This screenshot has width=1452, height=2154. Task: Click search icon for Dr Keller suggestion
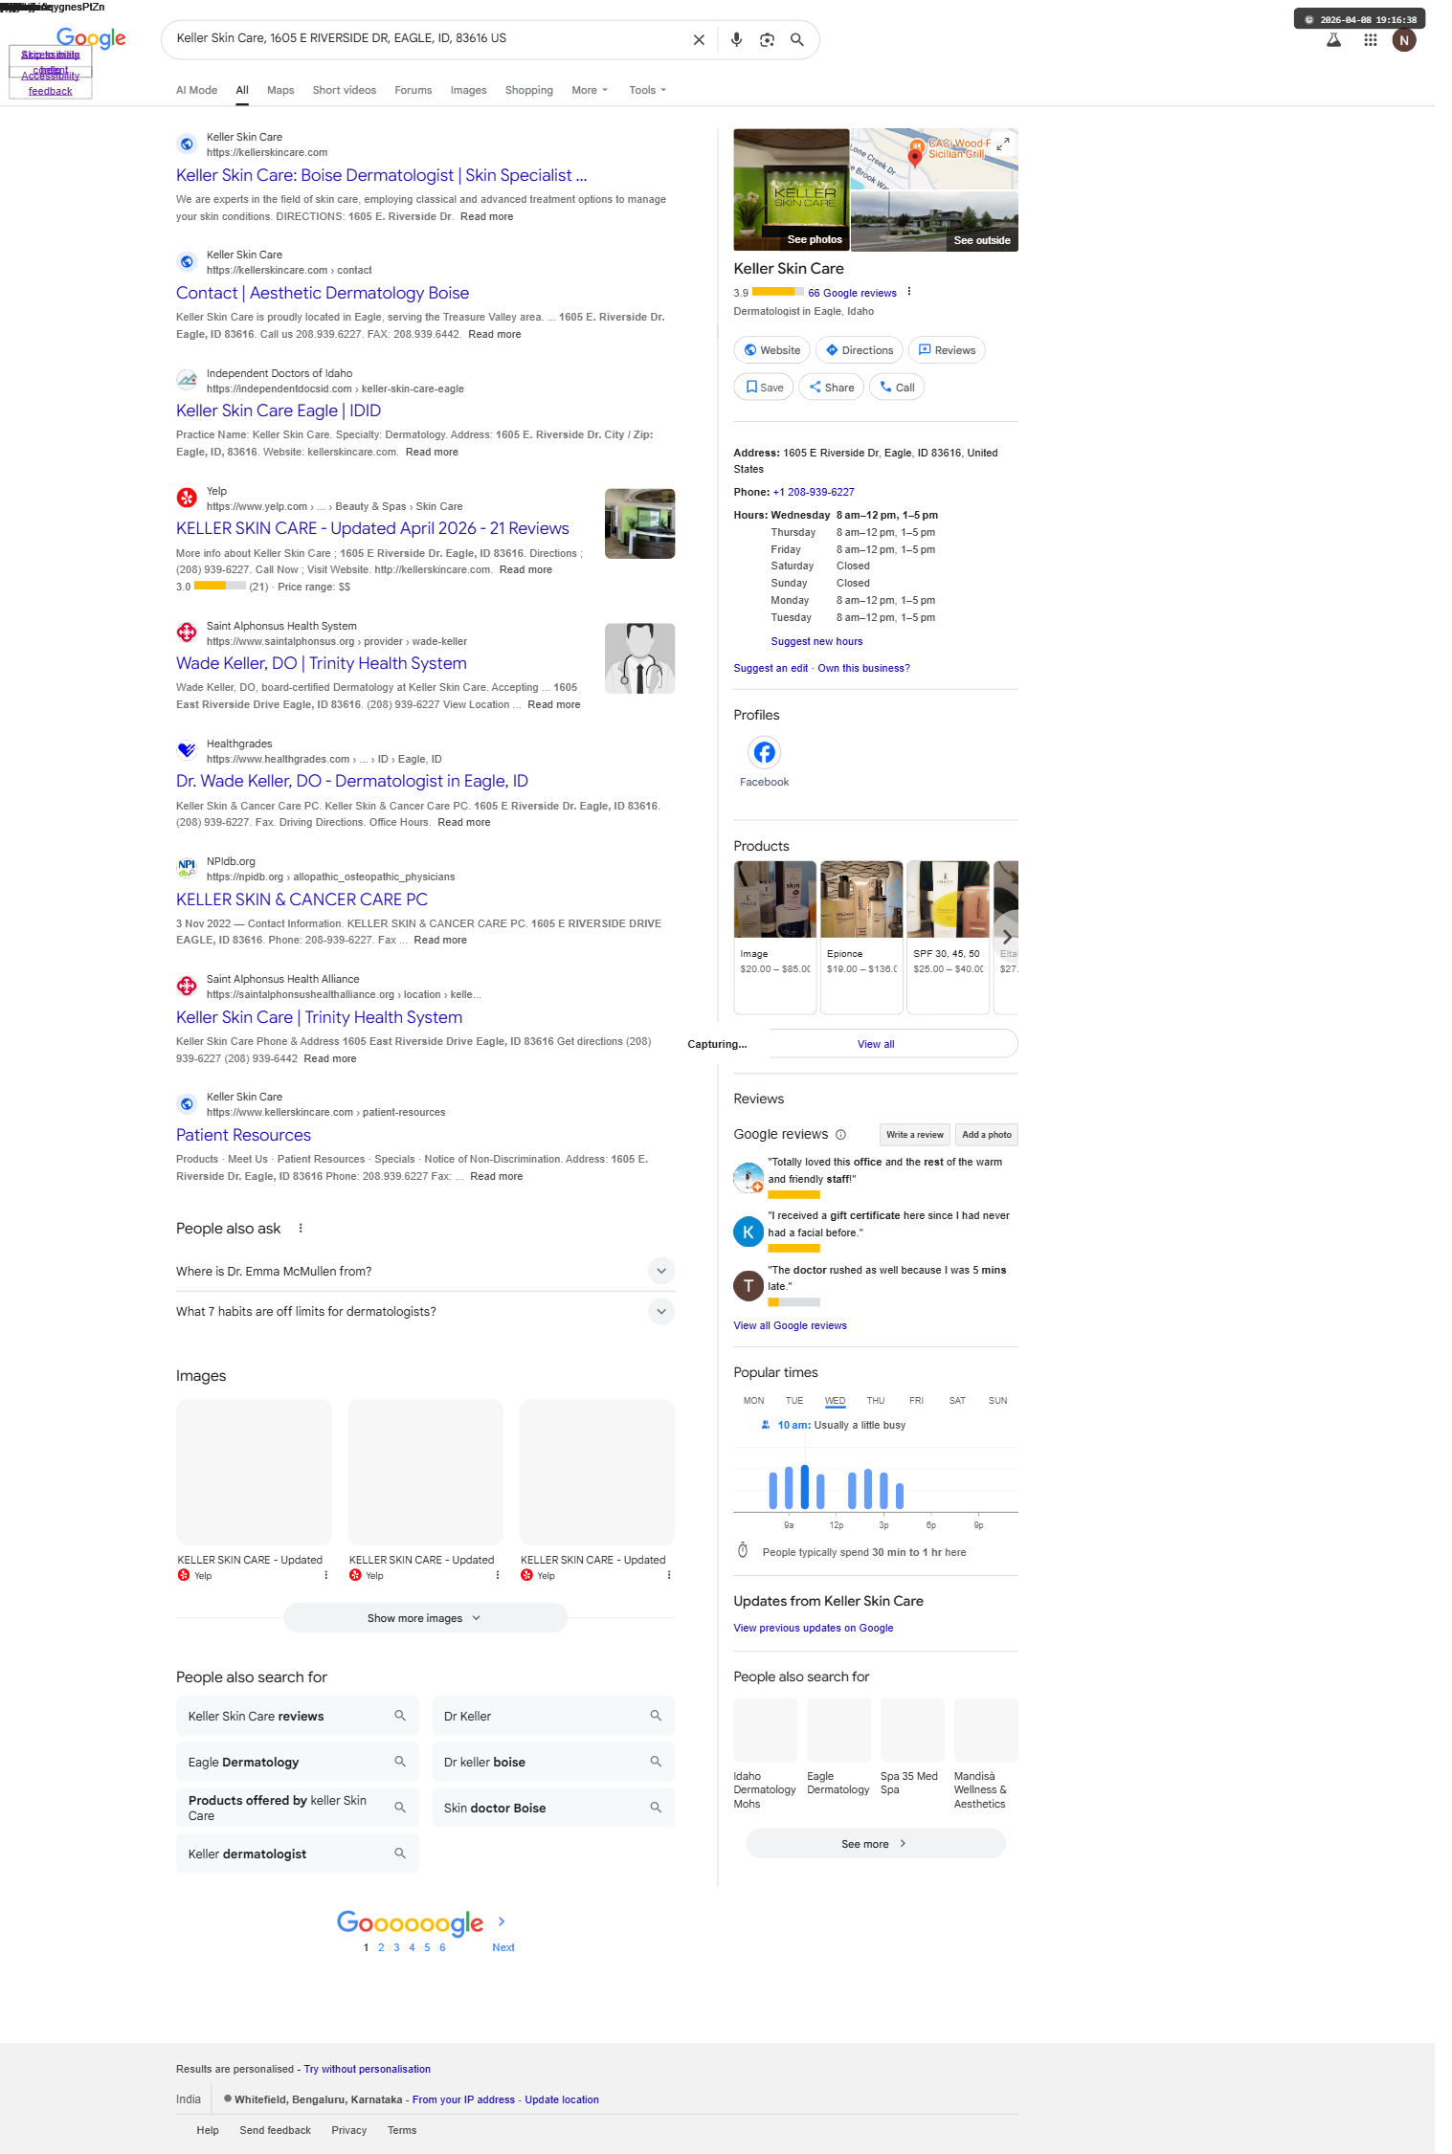coord(656,1716)
